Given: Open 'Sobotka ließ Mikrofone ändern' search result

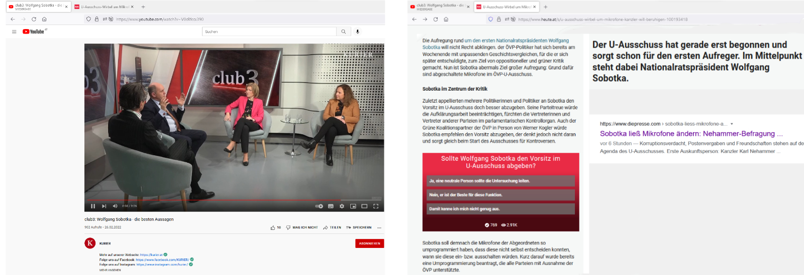Looking at the screenshot, I should (x=691, y=134).
